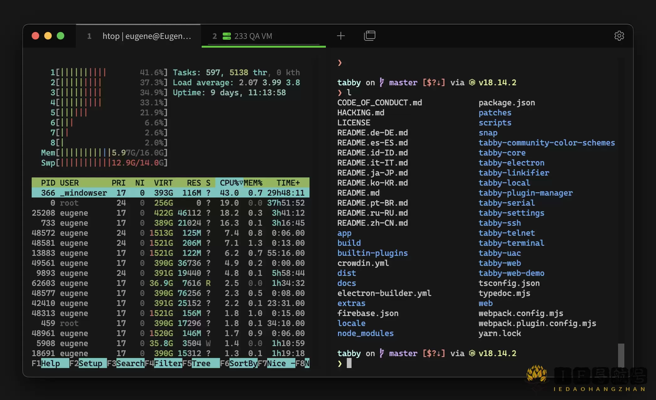Click the electron-builder.yml file name
Screen dimensions: 656x400
384,293
